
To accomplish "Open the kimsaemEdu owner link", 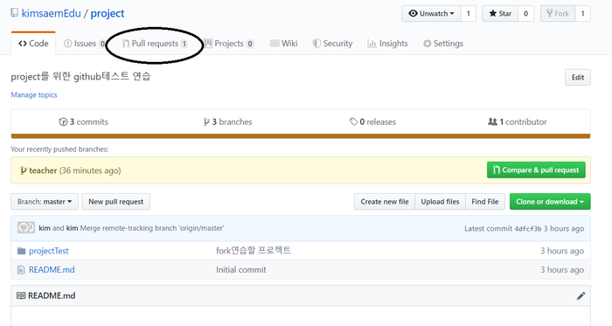I will click(51, 13).
